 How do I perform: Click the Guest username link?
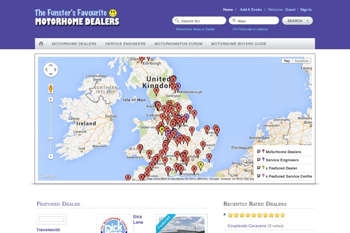click(x=290, y=9)
